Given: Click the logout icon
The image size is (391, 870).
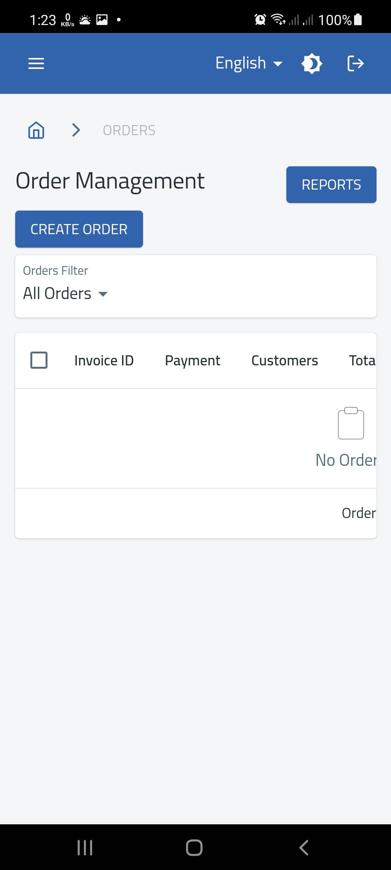Looking at the screenshot, I should [x=355, y=63].
